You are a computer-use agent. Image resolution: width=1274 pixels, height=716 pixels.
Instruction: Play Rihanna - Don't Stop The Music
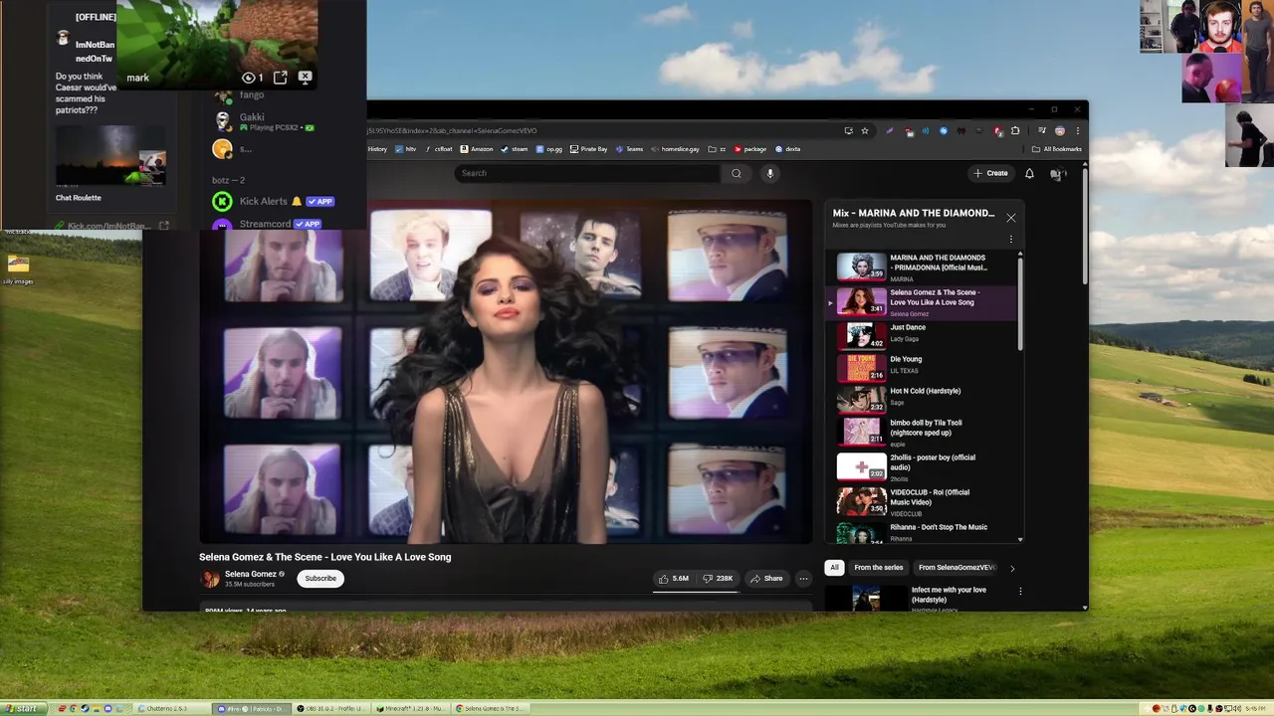[x=921, y=532]
